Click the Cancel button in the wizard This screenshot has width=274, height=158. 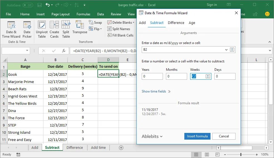tap(224, 136)
